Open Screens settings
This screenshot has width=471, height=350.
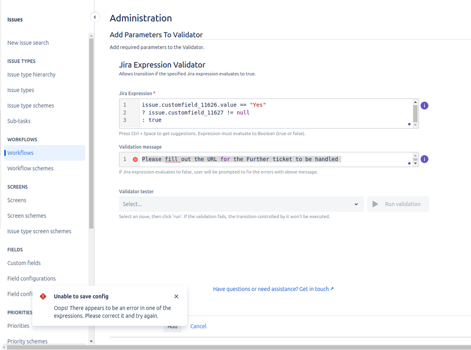click(17, 200)
